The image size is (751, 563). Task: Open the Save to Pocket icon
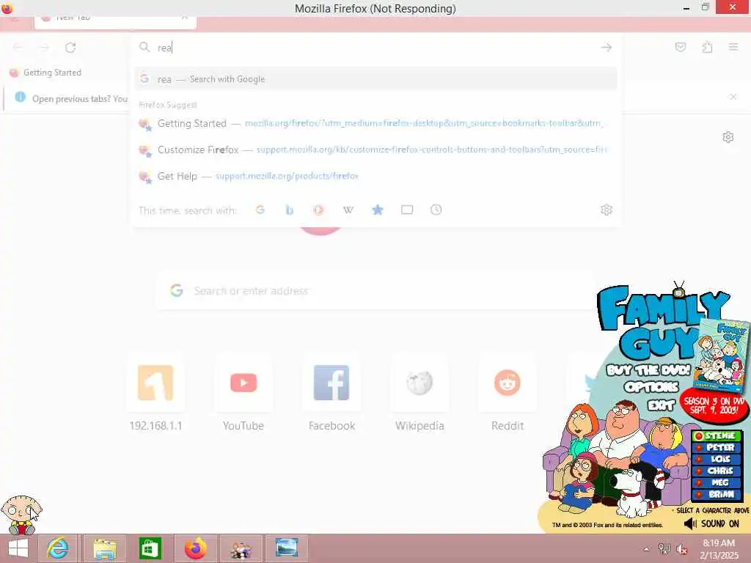tap(680, 47)
